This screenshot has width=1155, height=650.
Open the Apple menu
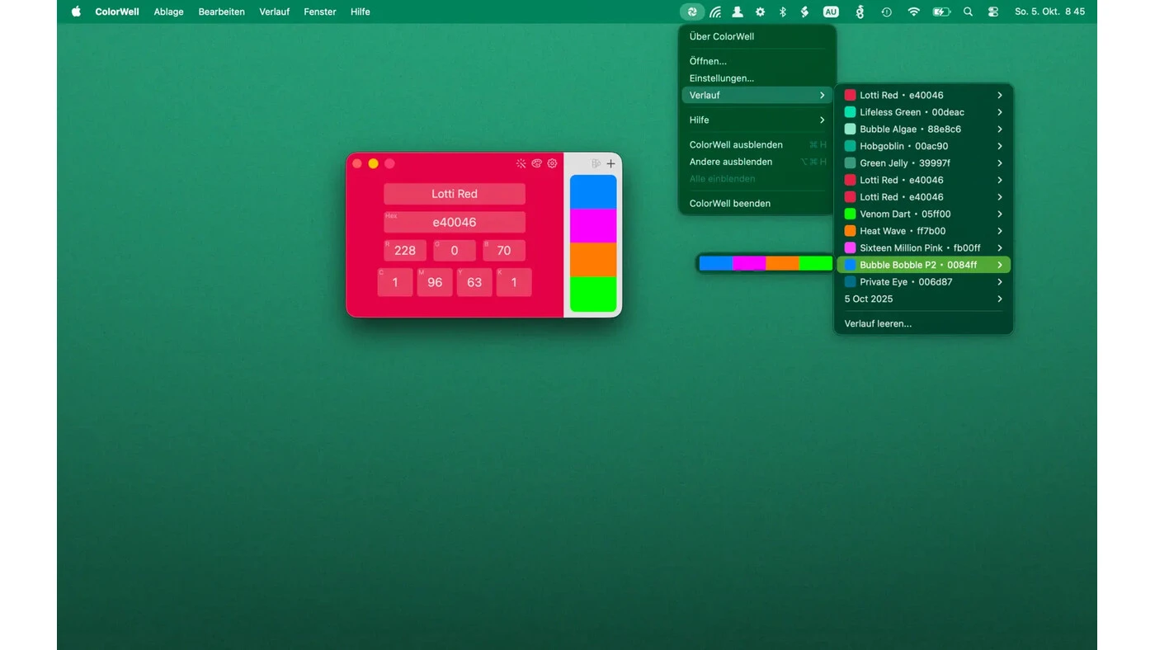(76, 12)
